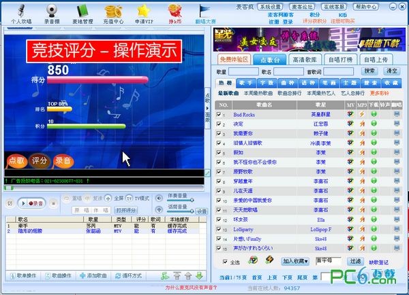Click edit pencil icon beside video
This screenshot has height=295, width=409.
coord(207,173)
